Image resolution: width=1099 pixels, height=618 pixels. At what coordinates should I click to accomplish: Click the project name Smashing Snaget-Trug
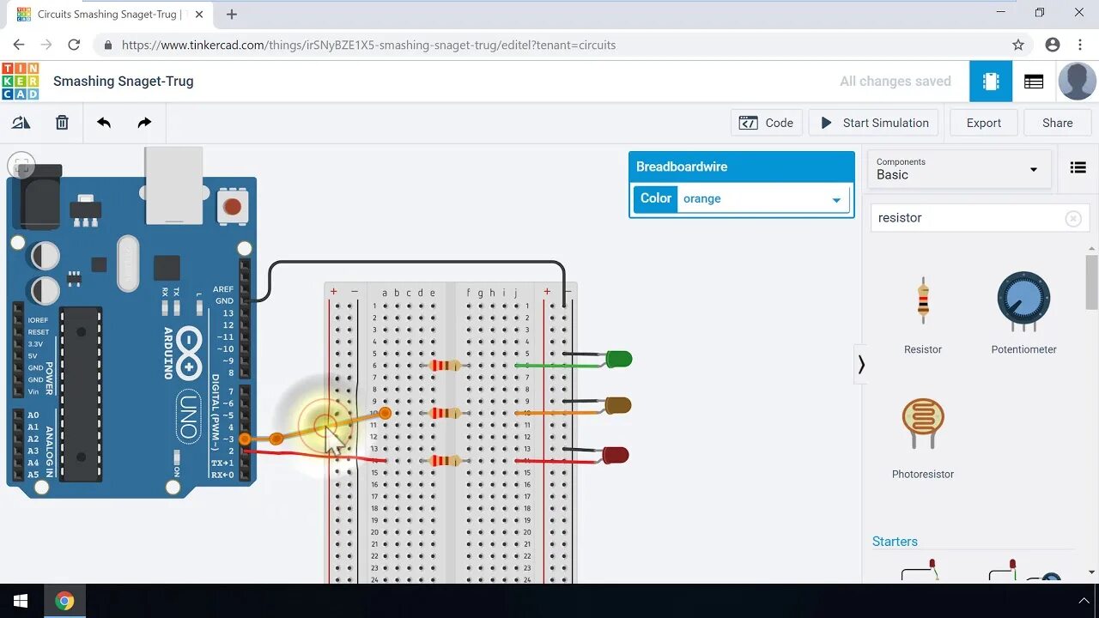pyautogui.click(x=123, y=82)
